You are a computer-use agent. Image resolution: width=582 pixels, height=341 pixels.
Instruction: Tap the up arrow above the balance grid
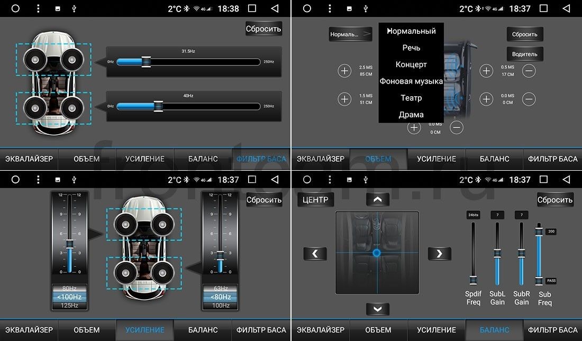coord(377,200)
